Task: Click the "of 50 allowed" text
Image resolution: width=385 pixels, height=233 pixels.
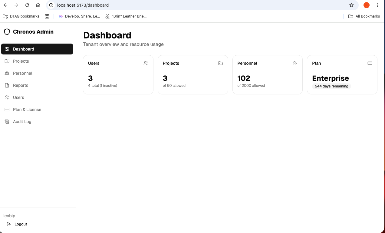Action: pos(174,86)
